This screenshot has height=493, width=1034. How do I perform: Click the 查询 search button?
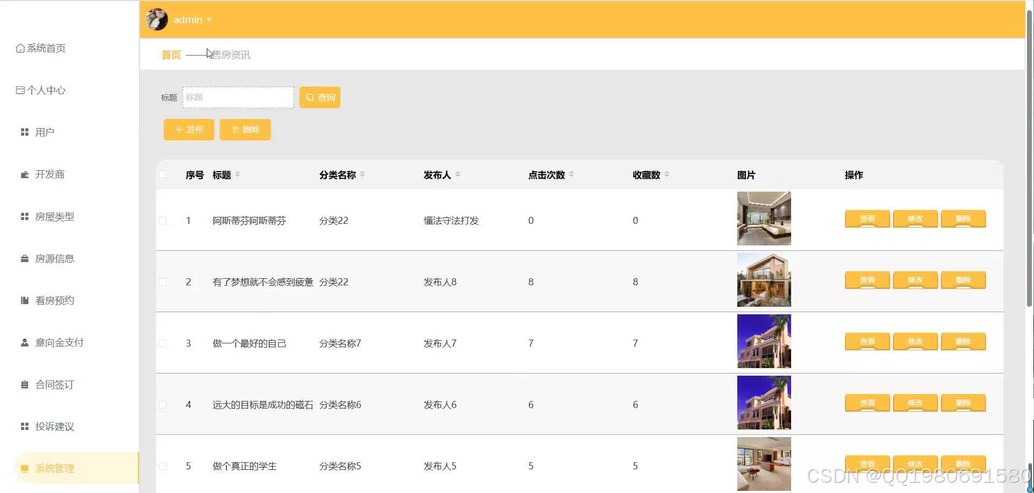[320, 97]
